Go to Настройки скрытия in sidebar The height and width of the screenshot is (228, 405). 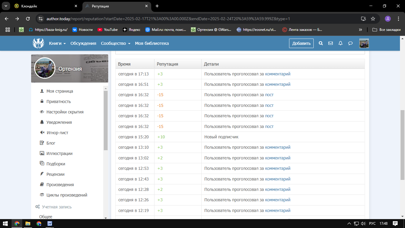(x=65, y=112)
